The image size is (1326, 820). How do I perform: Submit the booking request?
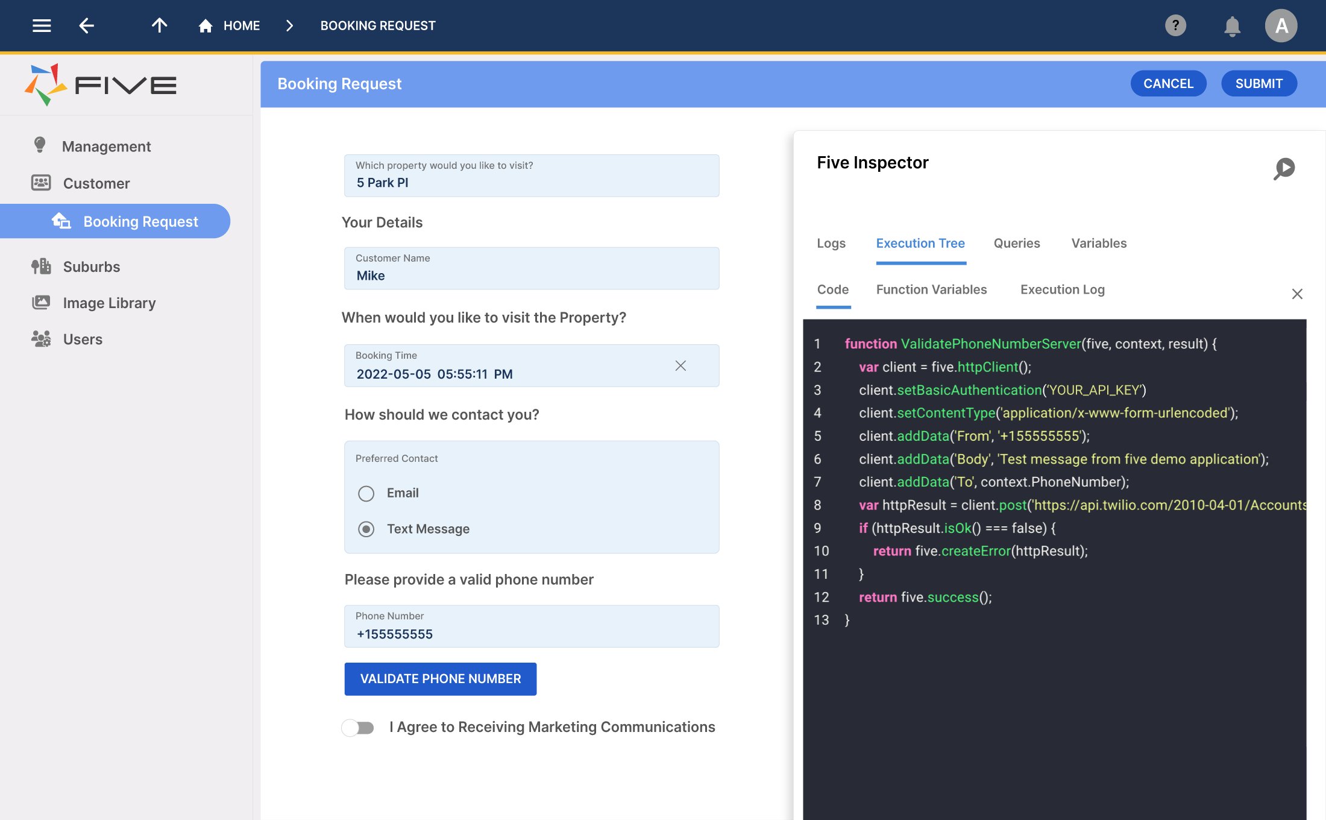(1258, 84)
